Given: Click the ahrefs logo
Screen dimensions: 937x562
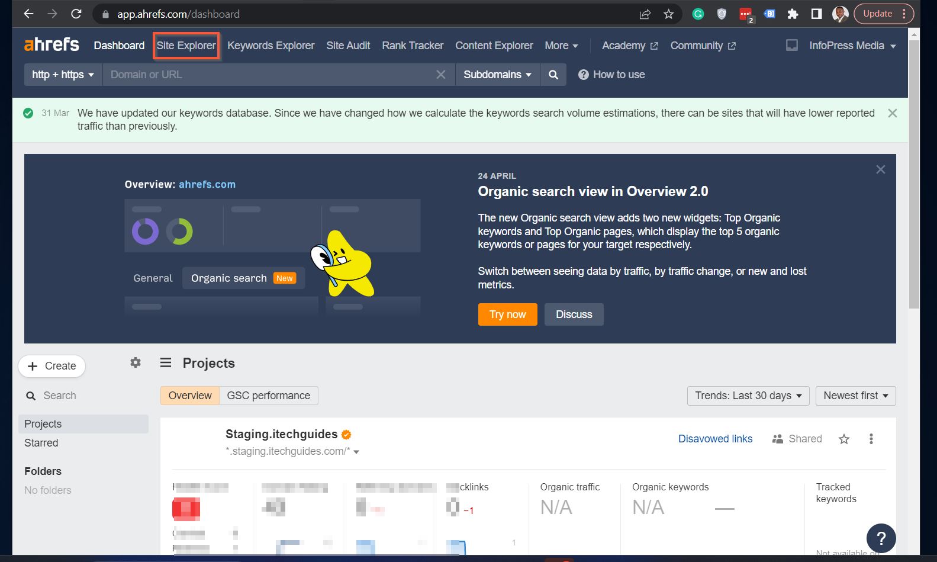Looking at the screenshot, I should 51,44.
